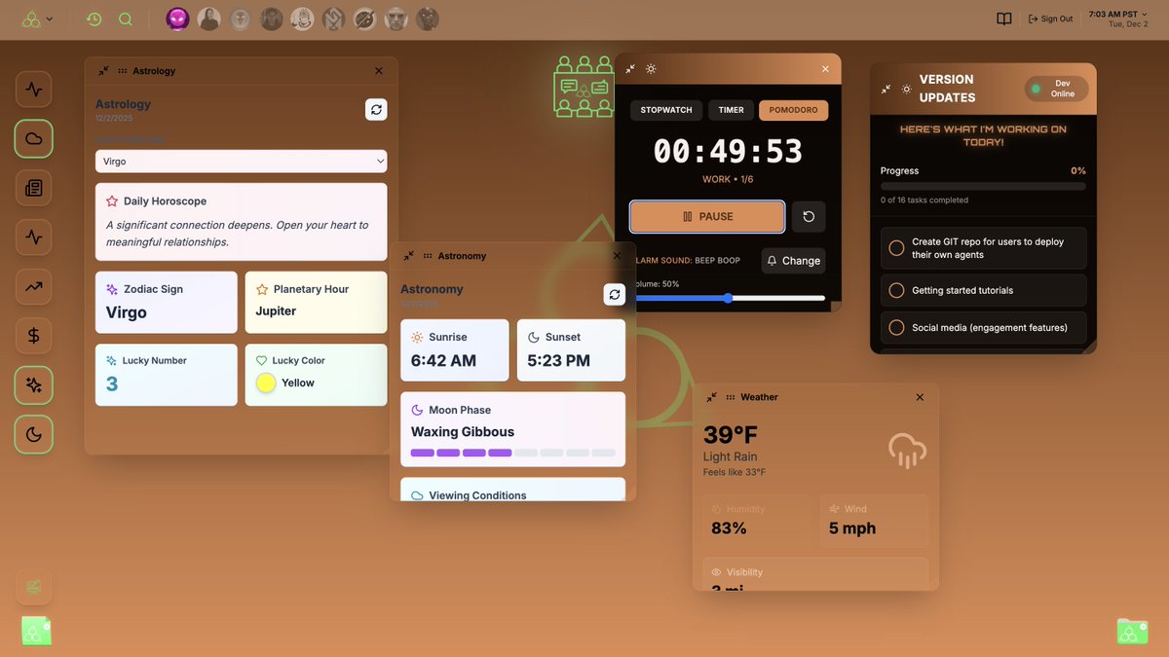This screenshot has height=657, width=1169.
Task: Click the search magnifier icon in top bar
Action: (126, 18)
